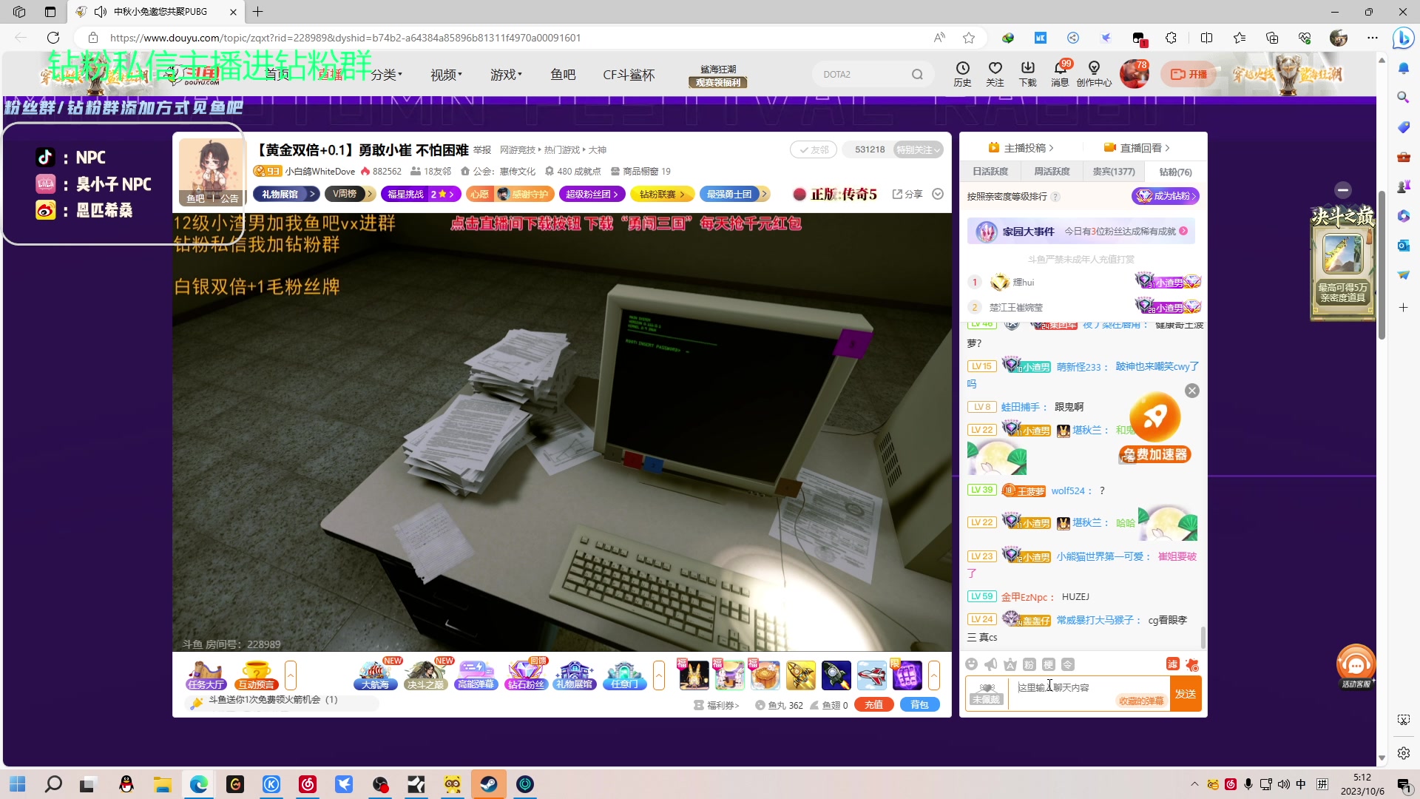The height and width of the screenshot is (799, 1420).
Task: Open the 历史 history icon in header
Action: 962,73
